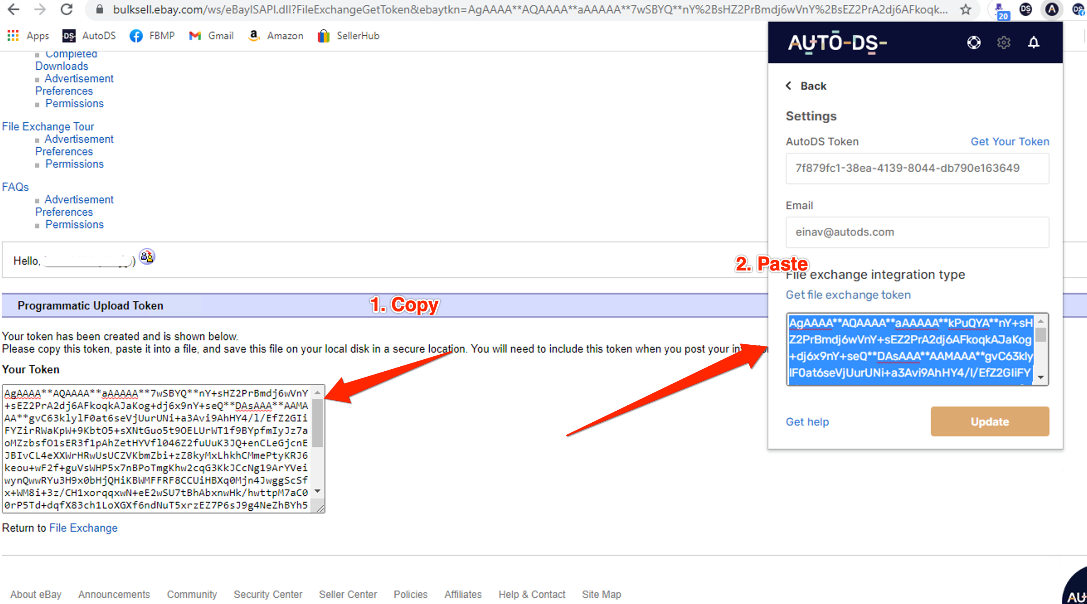Screen dimensions: 1087x604
Task: Click the AutoDS 'A' extension icon
Action: point(1052,9)
